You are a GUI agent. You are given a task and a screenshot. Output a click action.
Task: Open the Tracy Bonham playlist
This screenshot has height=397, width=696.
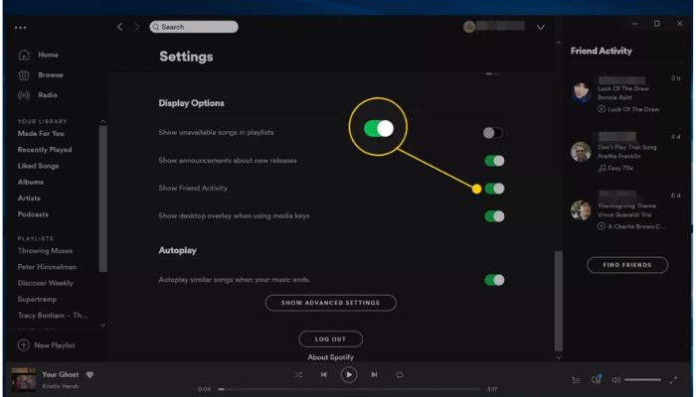(x=53, y=316)
